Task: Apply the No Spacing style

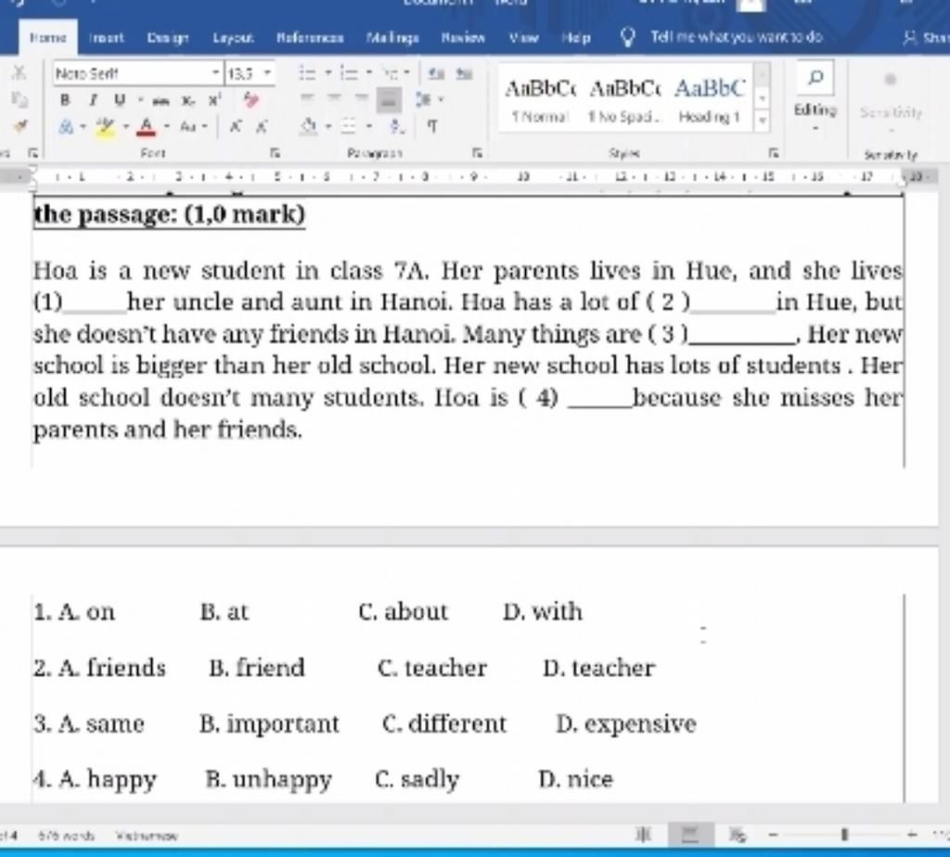Action: (x=624, y=99)
